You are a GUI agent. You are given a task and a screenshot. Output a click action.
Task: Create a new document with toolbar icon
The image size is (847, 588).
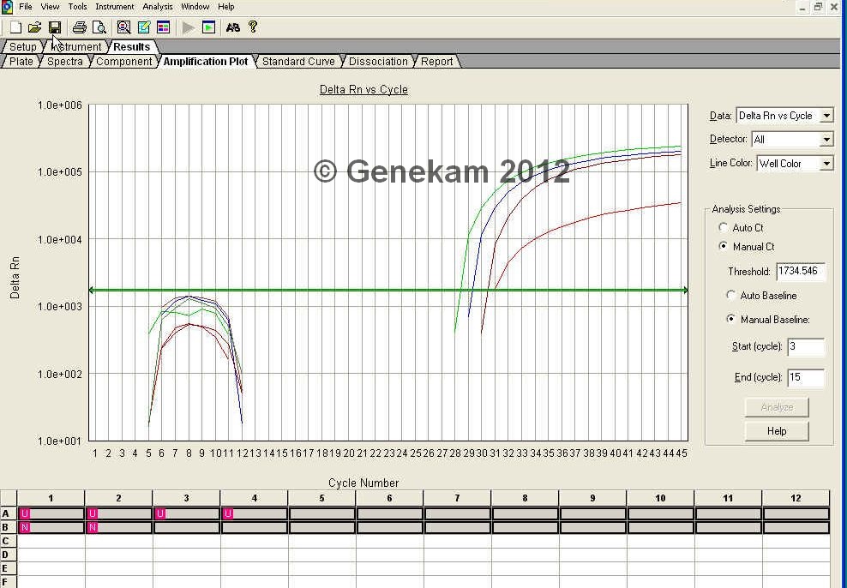pyautogui.click(x=15, y=27)
